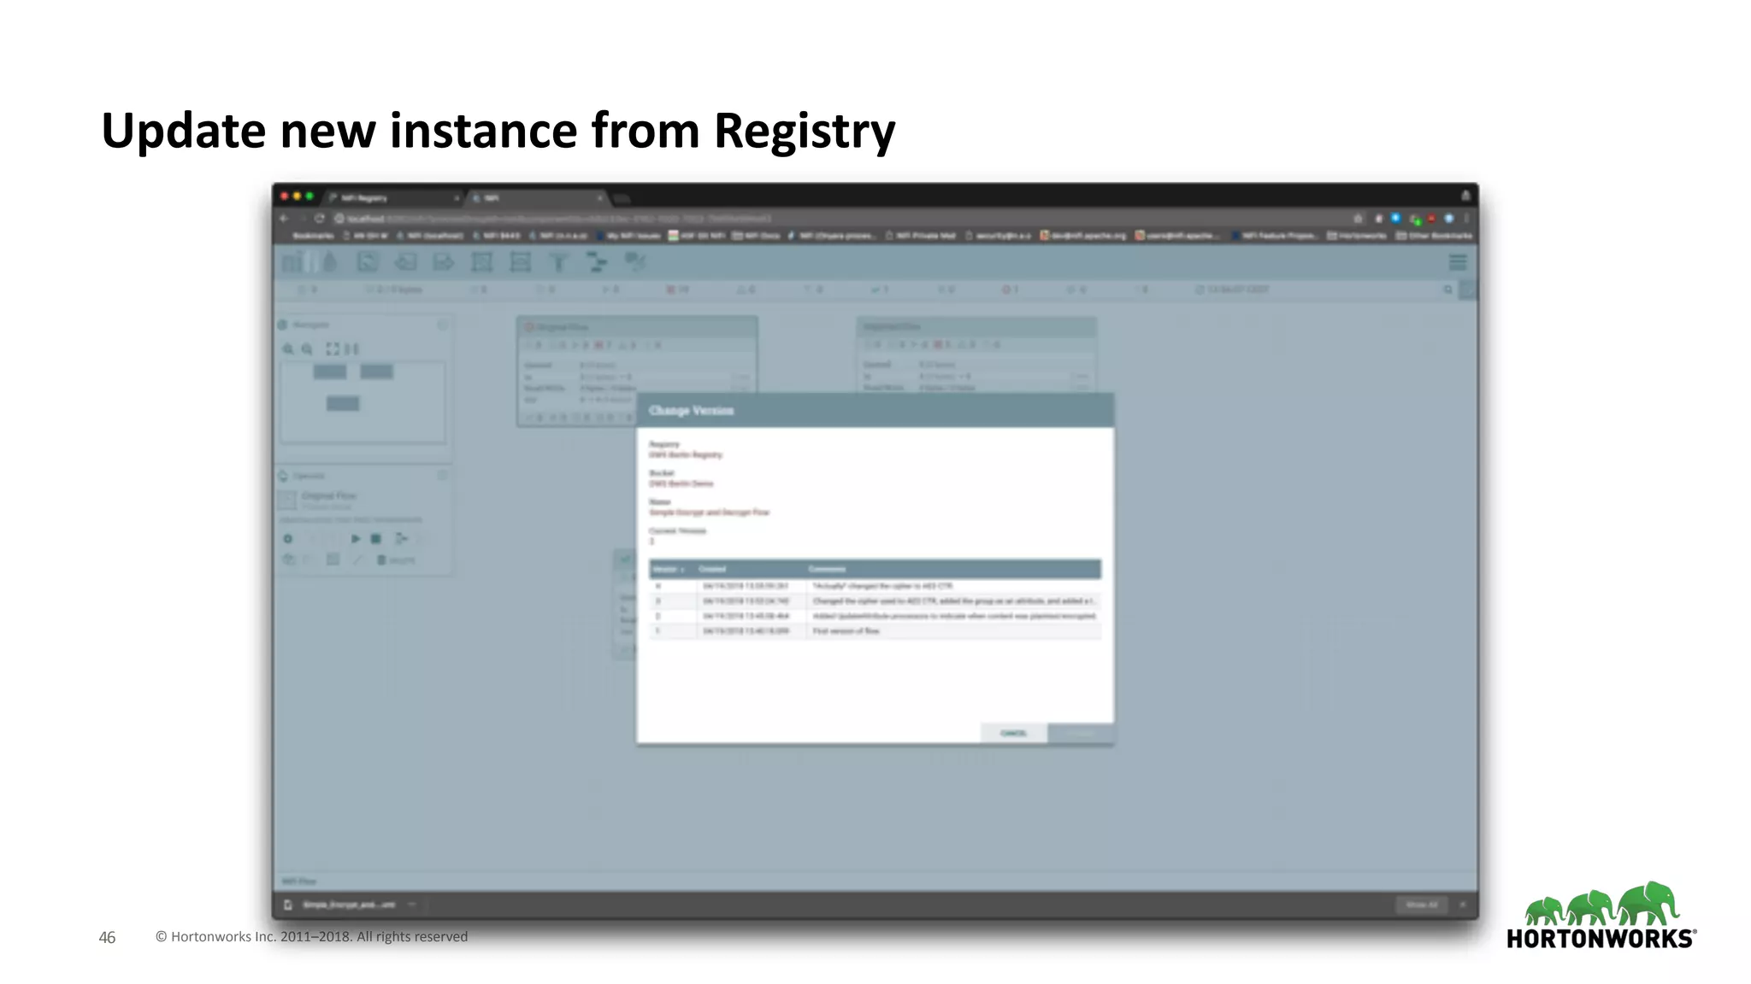
Task: Close the browser downloads bar
Action: (1463, 905)
